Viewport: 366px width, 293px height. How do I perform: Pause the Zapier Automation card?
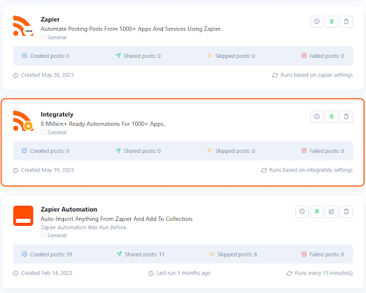pyautogui.click(x=317, y=212)
